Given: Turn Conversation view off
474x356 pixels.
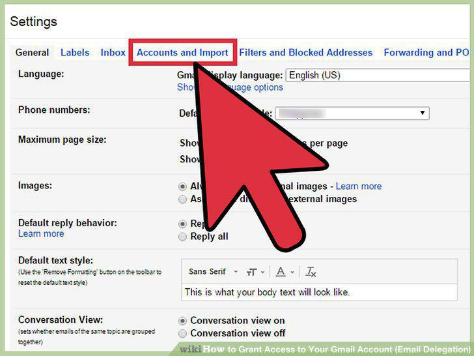Looking at the screenshot, I should pyautogui.click(x=182, y=333).
